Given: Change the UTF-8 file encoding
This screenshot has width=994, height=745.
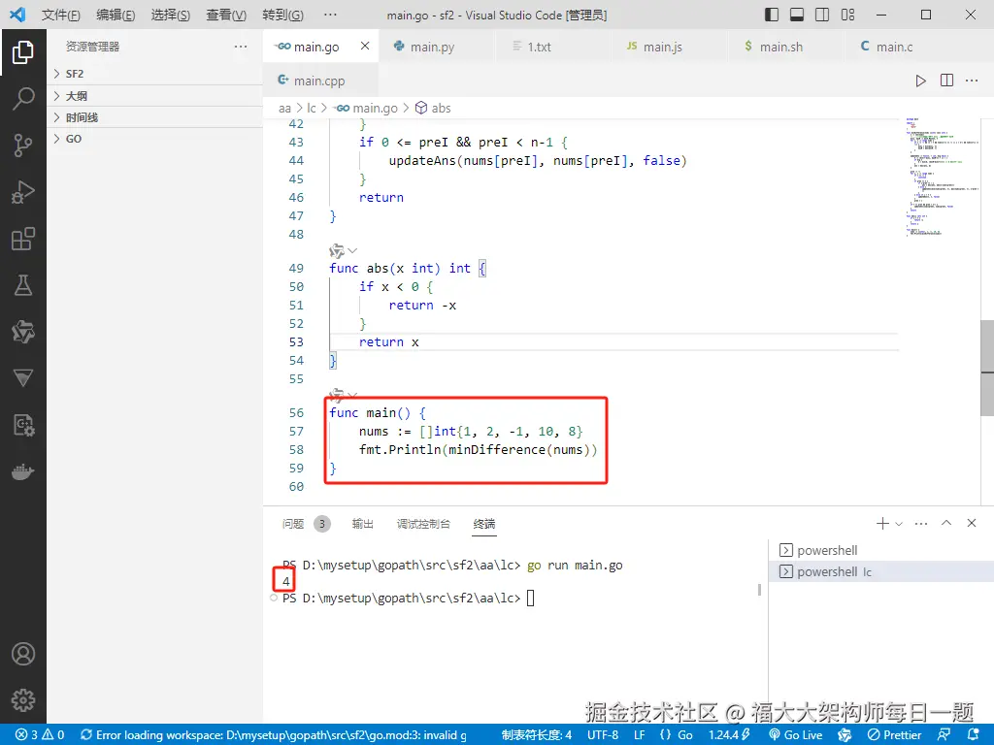Looking at the screenshot, I should point(602,735).
